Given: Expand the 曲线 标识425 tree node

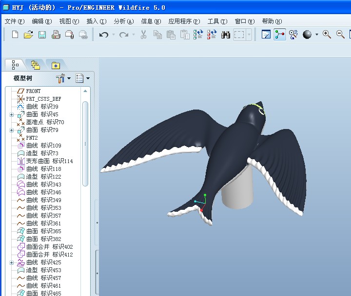Looking at the screenshot, I should point(11,263).
